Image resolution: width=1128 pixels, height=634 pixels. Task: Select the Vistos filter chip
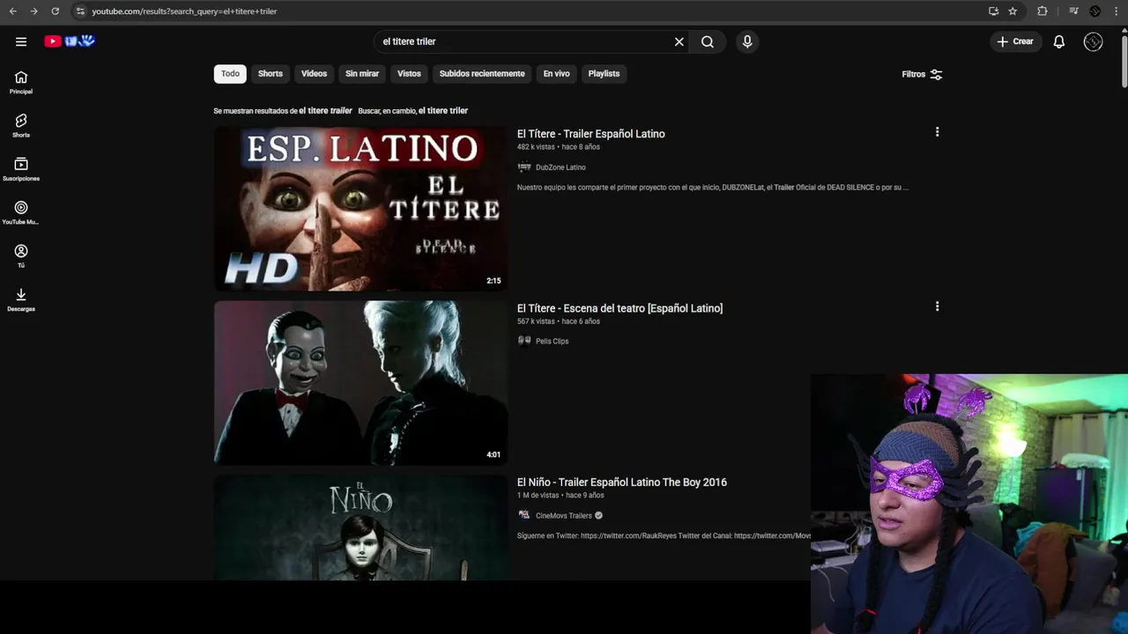click(409, 74)
